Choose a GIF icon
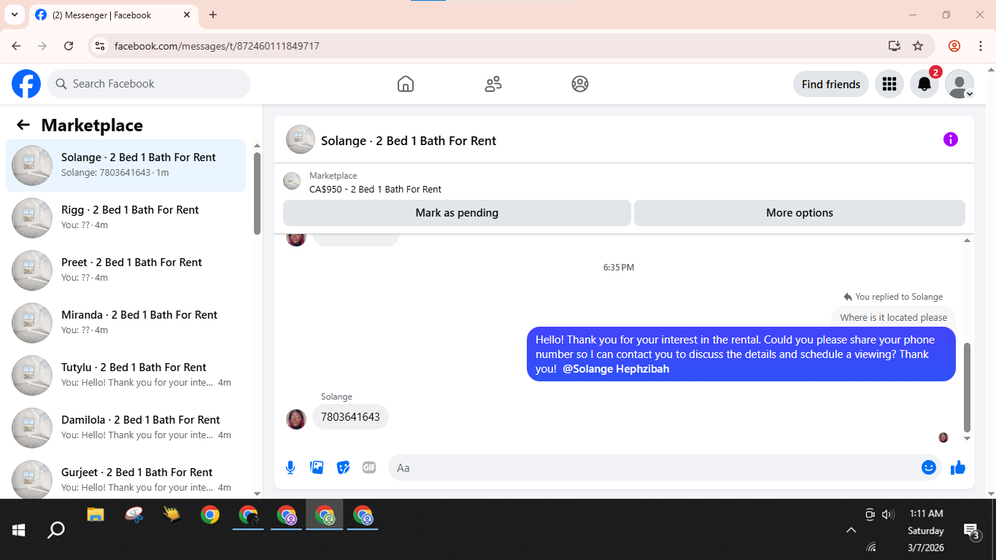Viewport: 996px width, 560px height. click(369, 467)
